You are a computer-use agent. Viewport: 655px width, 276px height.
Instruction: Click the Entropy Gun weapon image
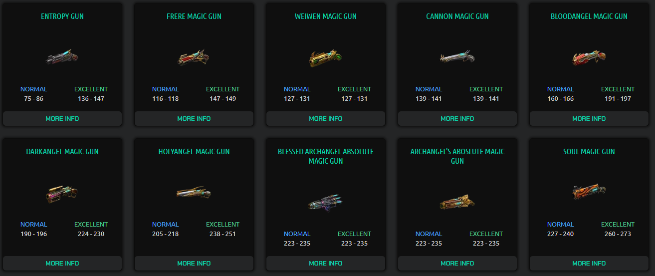point(62,57)
